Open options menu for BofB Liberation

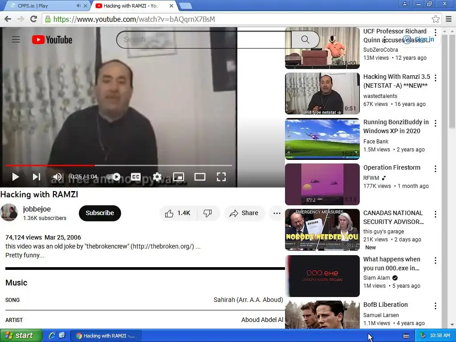pyautogui.click(x=436, y=305)
